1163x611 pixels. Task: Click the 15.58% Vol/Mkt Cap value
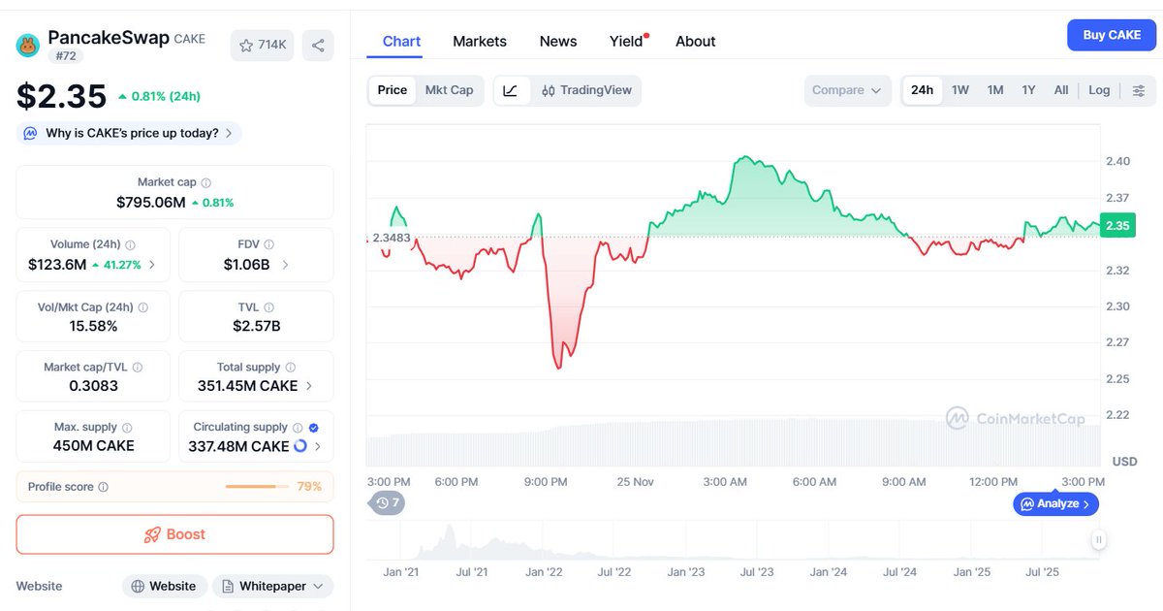pos(93,326)
